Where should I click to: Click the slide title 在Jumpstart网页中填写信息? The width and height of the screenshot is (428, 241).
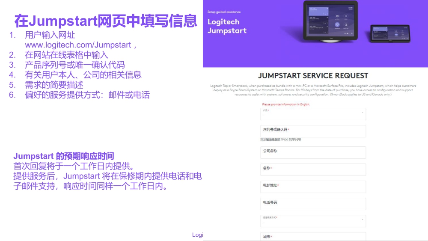coord(106,21)
